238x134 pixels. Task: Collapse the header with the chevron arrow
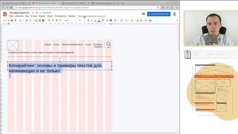[x=177, y=20]
